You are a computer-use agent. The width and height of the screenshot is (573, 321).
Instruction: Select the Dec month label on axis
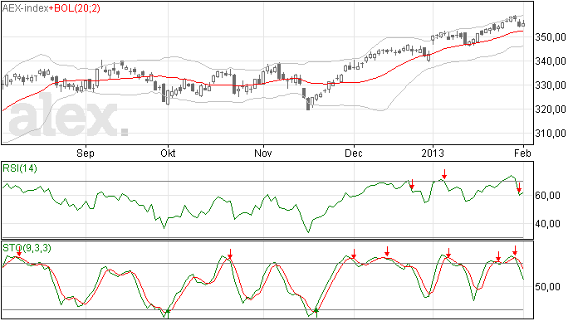coord(354,153)
